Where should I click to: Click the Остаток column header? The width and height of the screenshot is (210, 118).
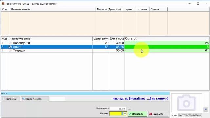click(167, 39)
